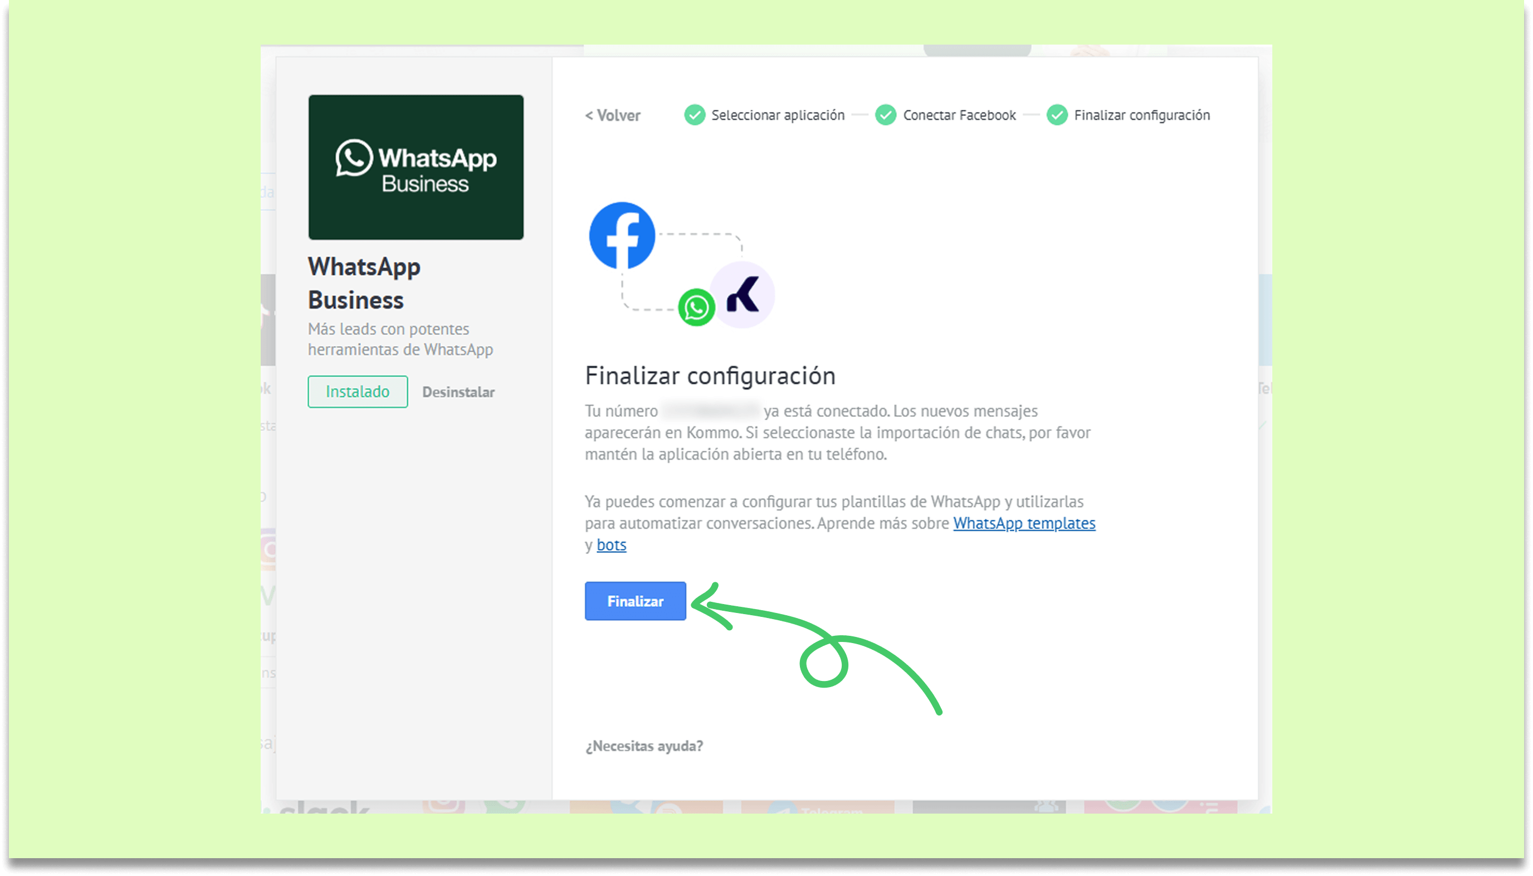Click the Conectar Facebook checkmark icon
The image size is (1533, 876).
click(x=885, y=115)
